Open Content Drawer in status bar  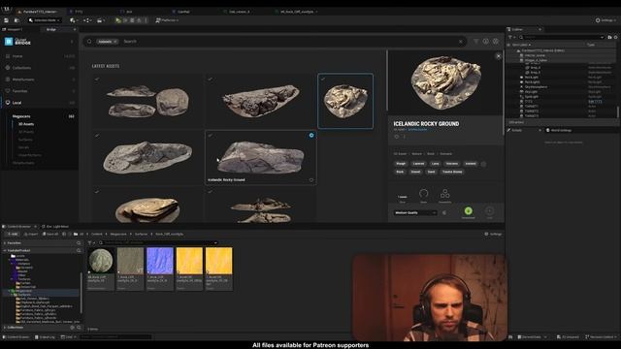pyautogui.click(x=16, y=337)
